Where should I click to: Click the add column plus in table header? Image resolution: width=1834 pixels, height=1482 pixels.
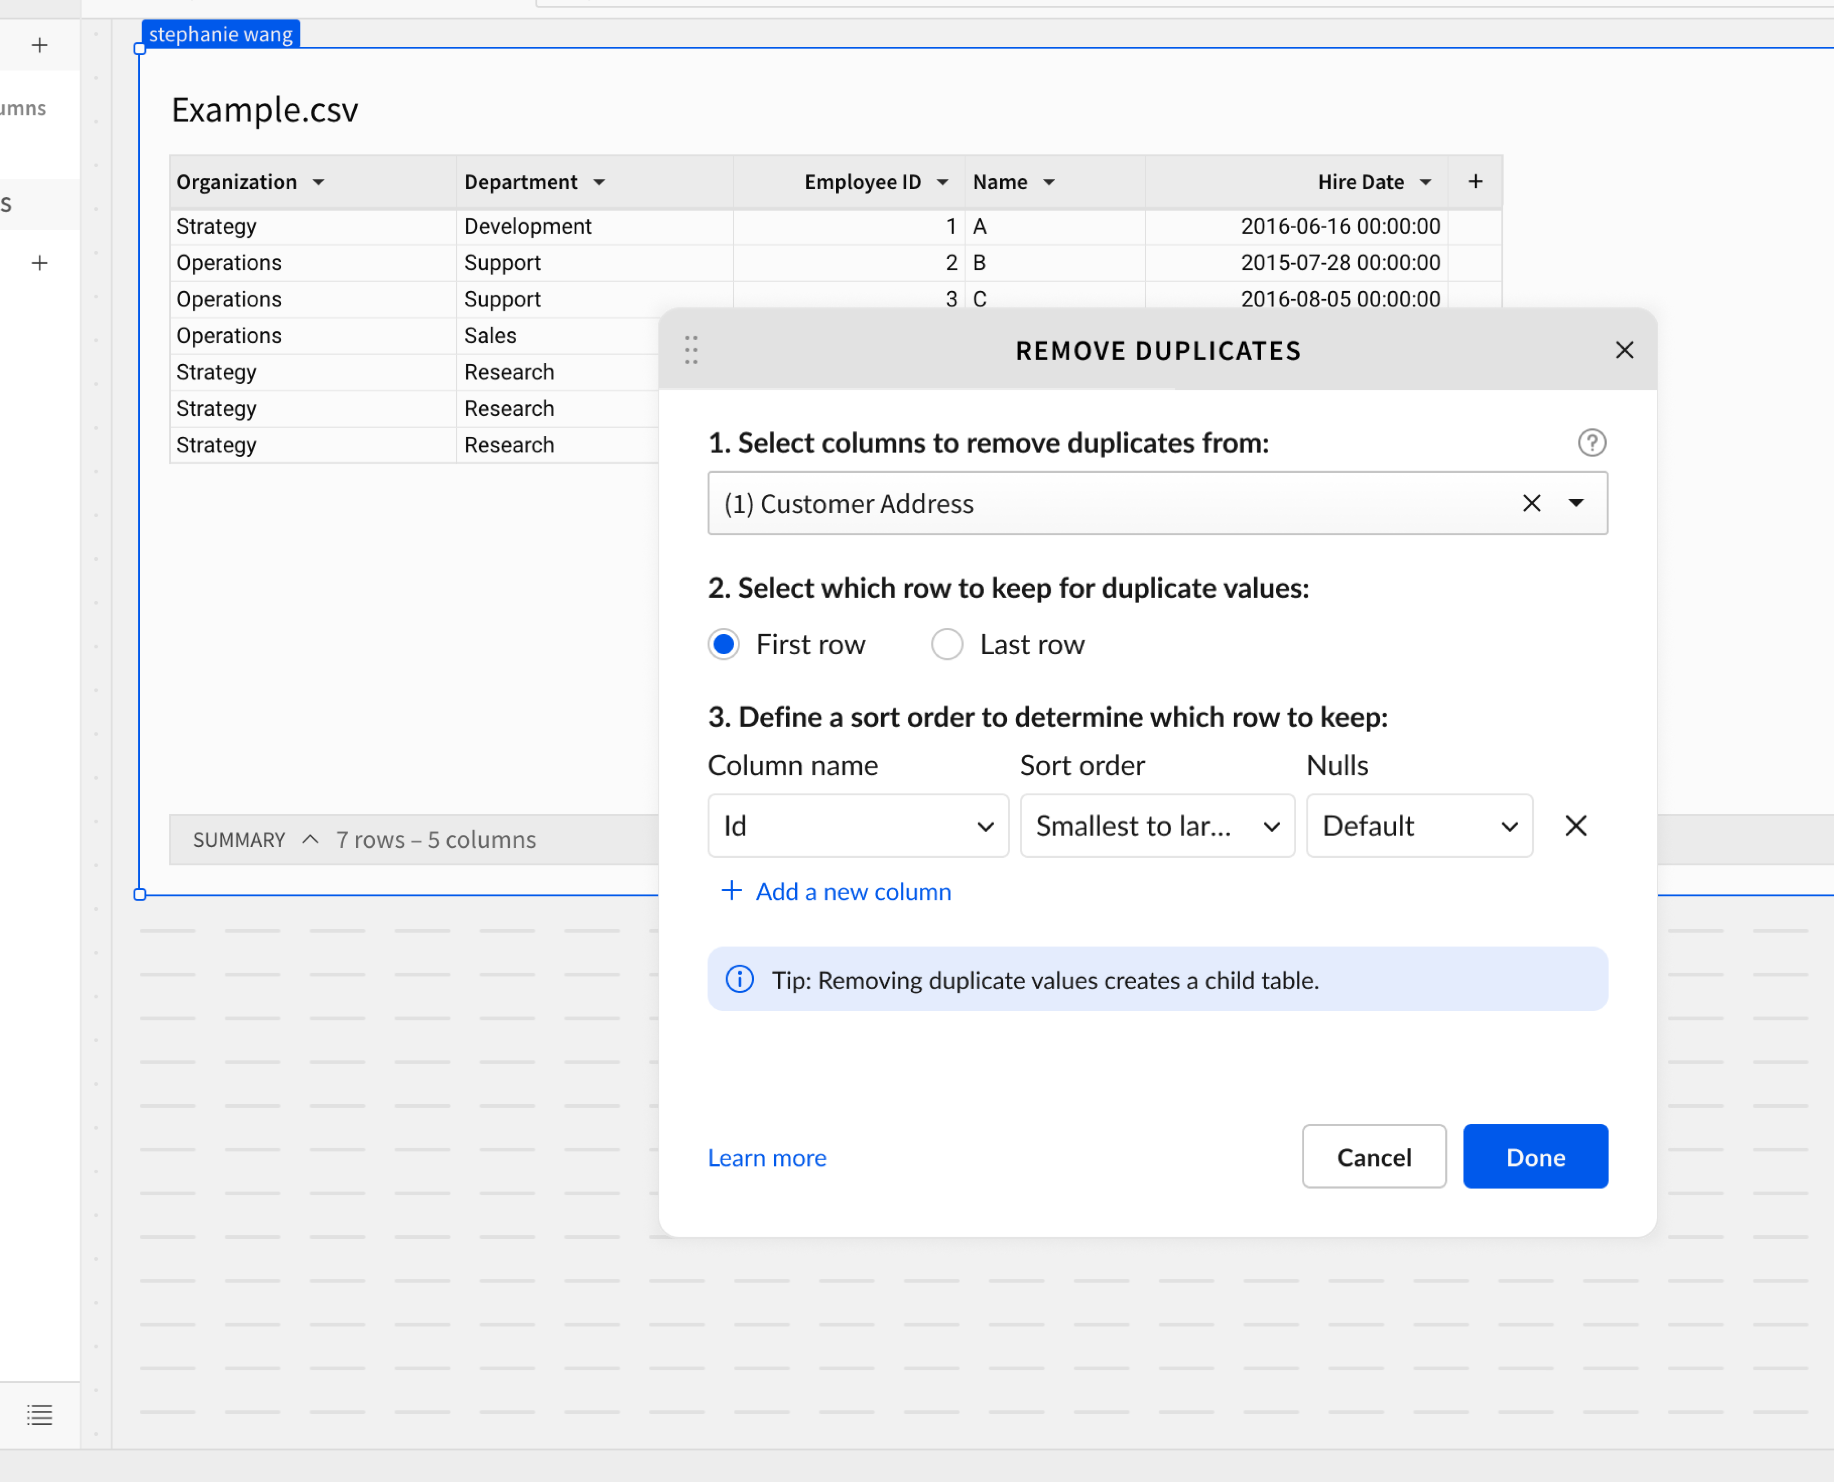tap(1475, 182)
